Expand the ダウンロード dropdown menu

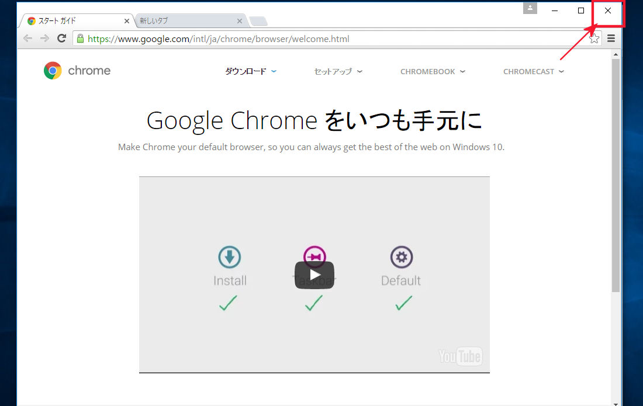[251, 71]
